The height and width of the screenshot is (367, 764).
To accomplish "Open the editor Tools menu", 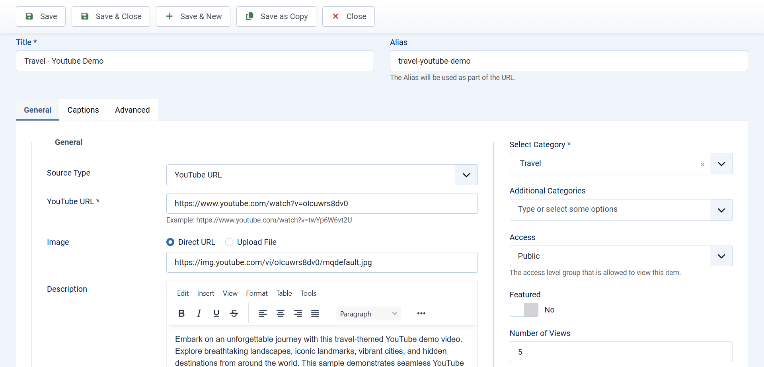I will [308, 293].
